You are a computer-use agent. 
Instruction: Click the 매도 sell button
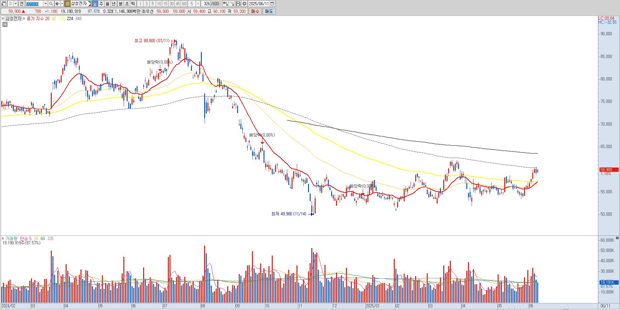coord(269,11)
